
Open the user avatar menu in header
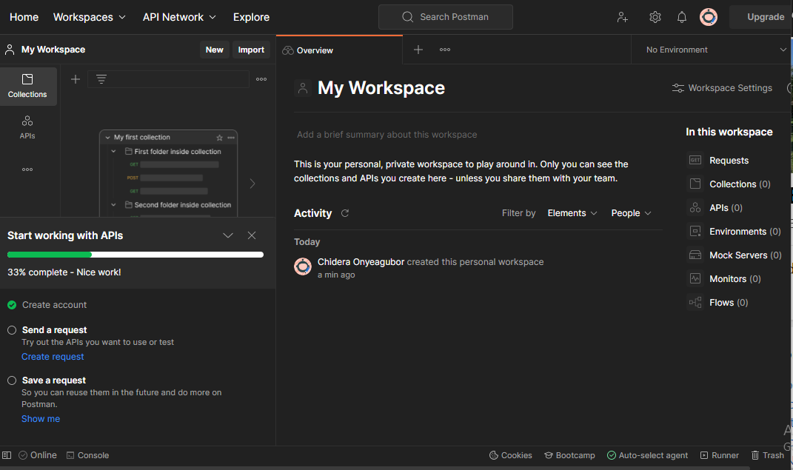[709, 17]
